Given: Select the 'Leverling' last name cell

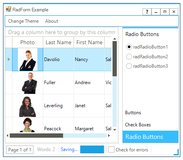Looking at the screenshot, I should pyautogui.click(x=58, y=106).
